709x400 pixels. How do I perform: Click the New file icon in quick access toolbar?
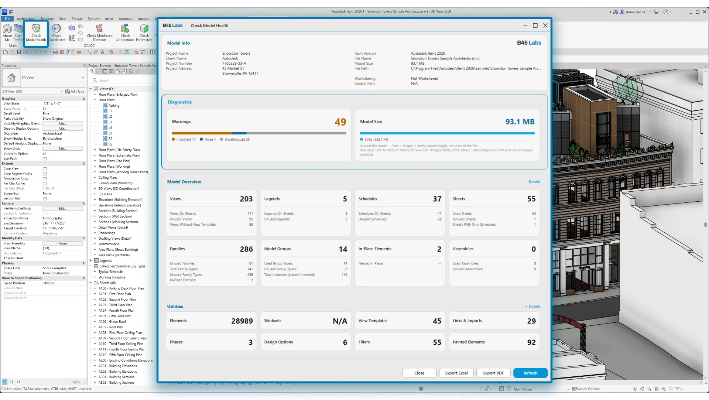pyautogui.click(x=6, y=52)
